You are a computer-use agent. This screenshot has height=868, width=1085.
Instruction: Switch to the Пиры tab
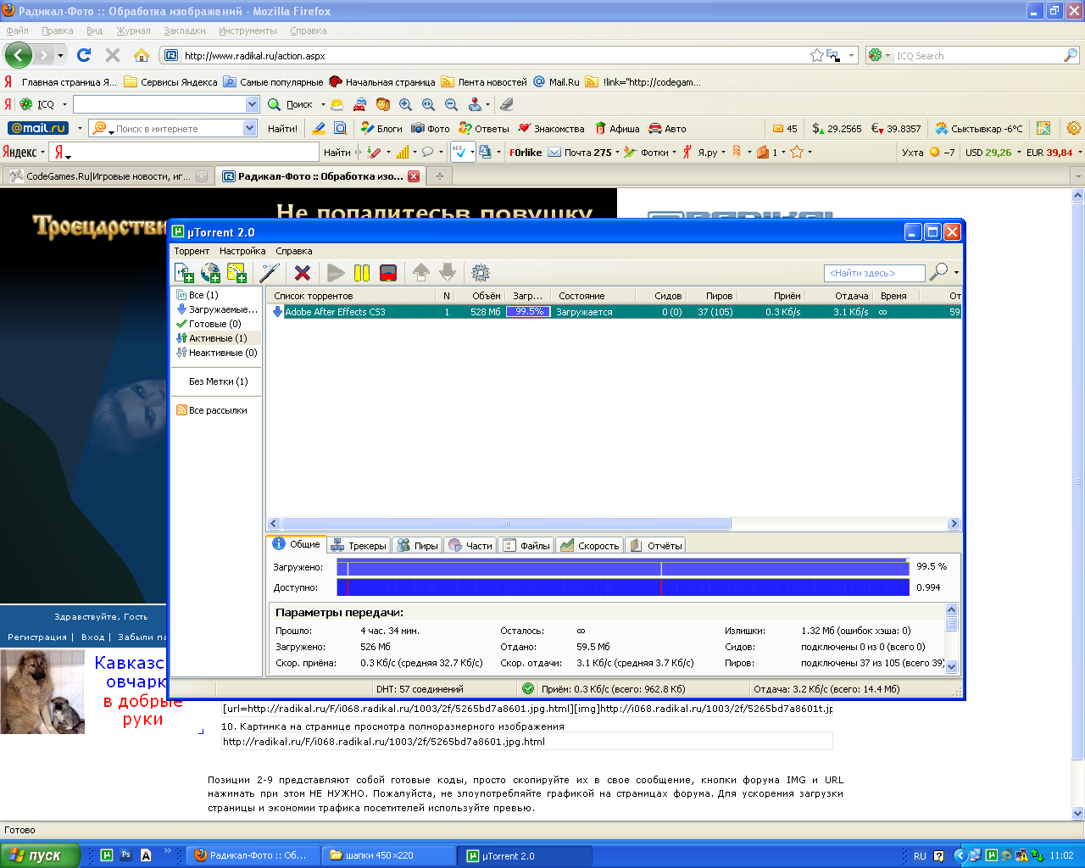[x=417, y=546]
